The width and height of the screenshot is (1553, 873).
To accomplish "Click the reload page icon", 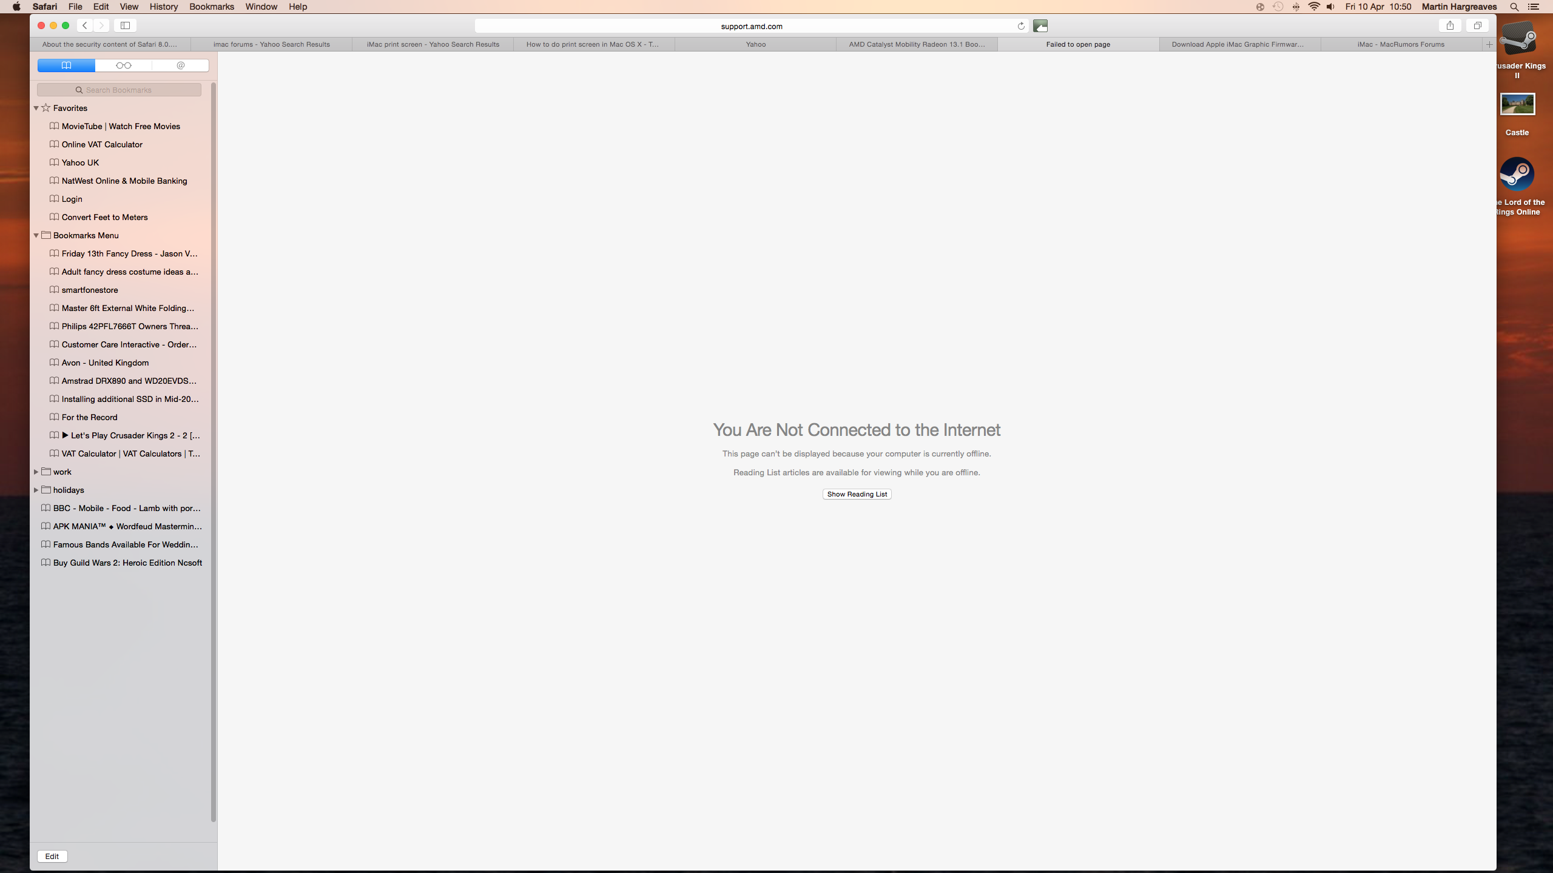I will click(1021, 26).
